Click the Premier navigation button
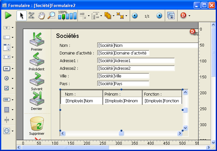This screenshot has width=217, height=151. [x=37, y=41]
